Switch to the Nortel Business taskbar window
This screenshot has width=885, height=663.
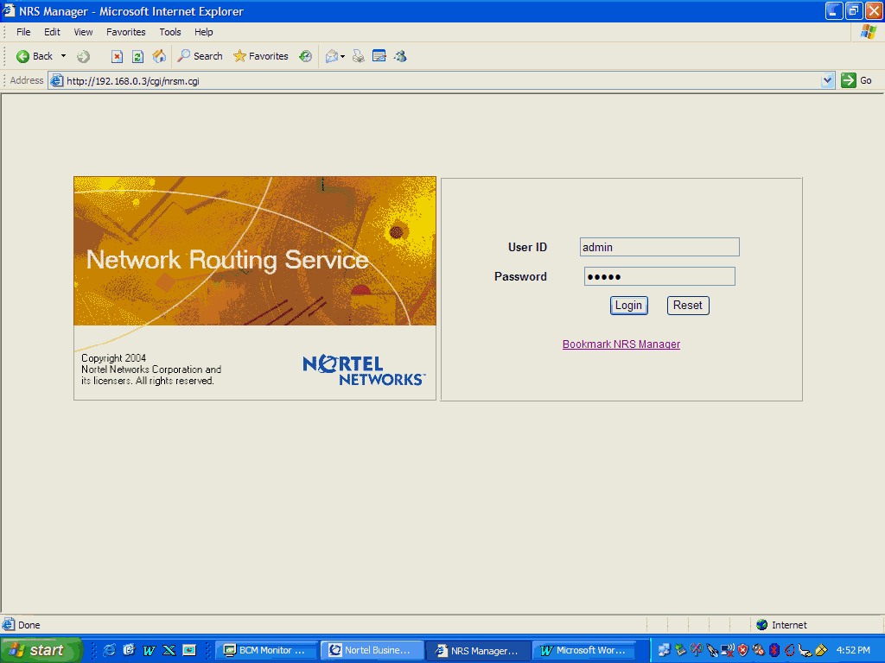click(x=372, y=650)
